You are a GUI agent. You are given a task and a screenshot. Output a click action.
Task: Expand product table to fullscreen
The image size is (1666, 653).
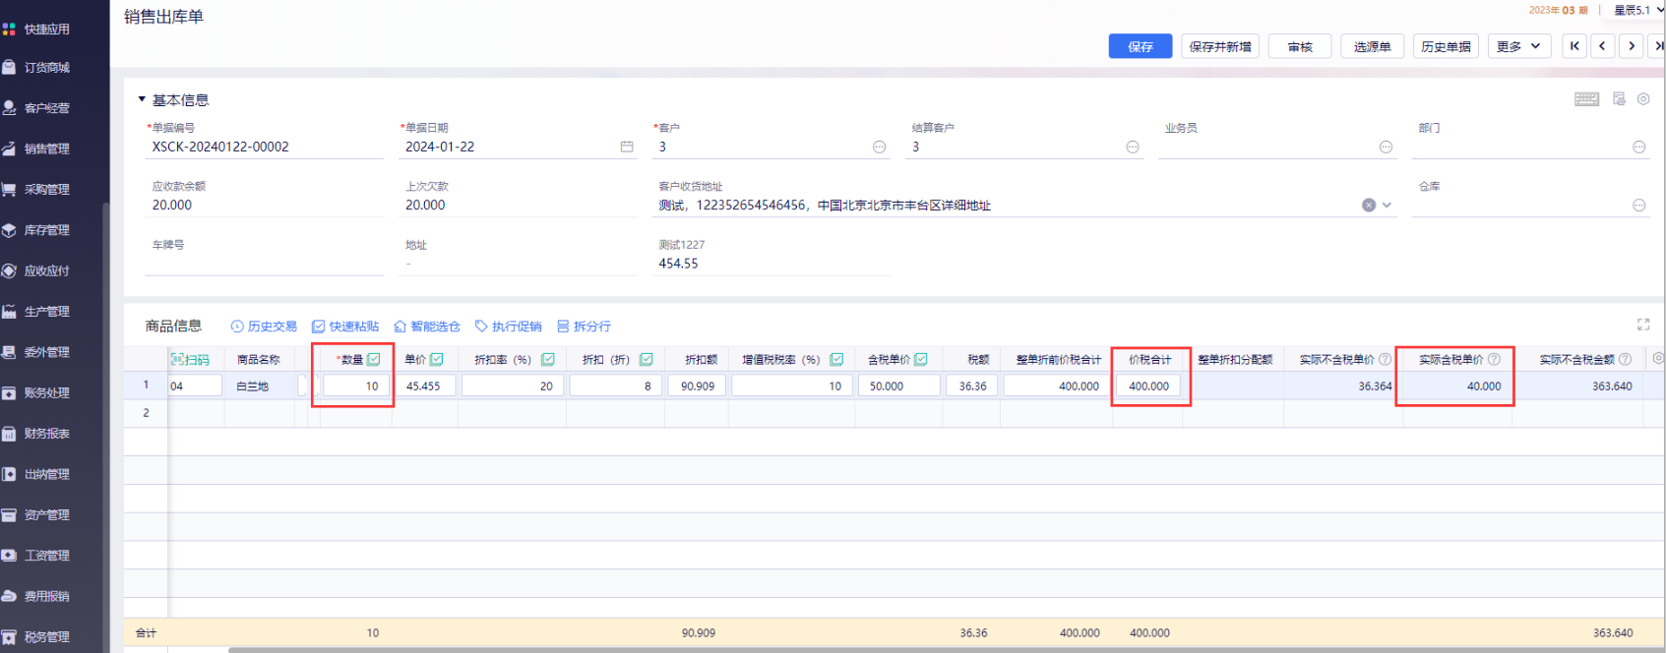click(1643, 325)
